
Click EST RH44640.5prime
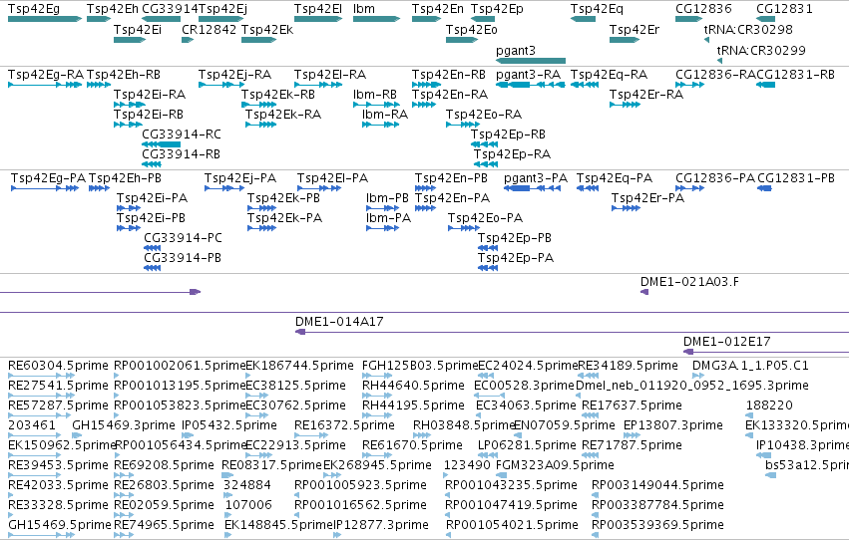point(413,386)
